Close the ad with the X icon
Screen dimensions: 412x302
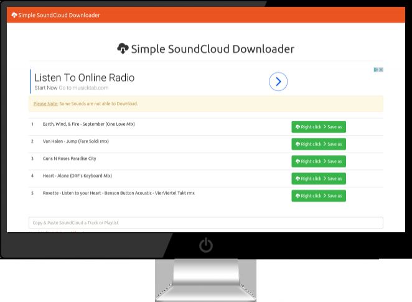[381, 70]
